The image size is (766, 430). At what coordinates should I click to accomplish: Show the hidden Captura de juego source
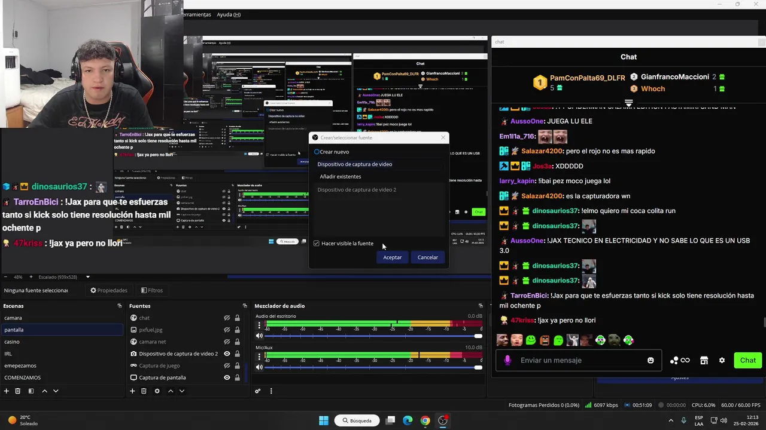pyautogui.click(x=227, y=365)
